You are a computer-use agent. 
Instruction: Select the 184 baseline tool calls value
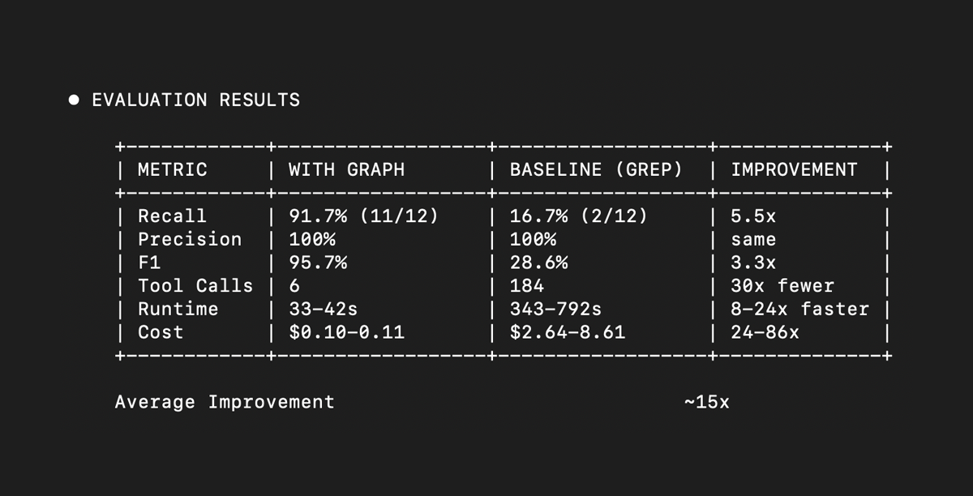point(527,286)
